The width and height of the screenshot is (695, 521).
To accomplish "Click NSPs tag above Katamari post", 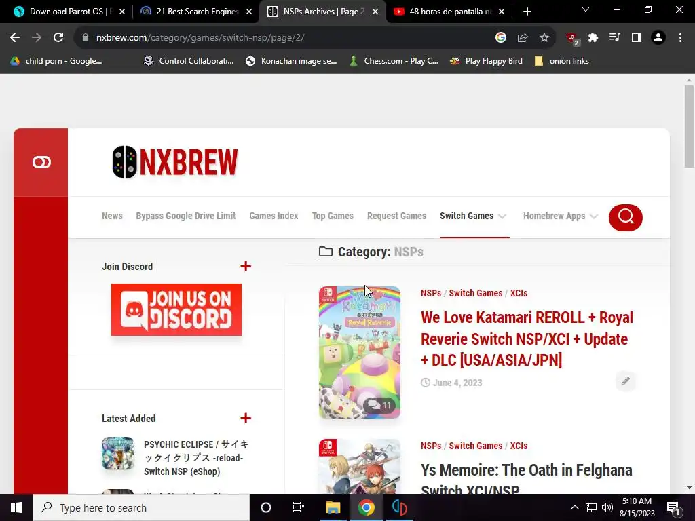I will 431,293.
